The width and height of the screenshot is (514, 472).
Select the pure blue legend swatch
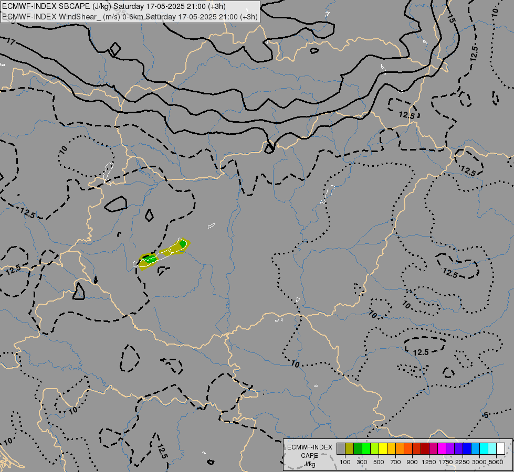point(467,448)
